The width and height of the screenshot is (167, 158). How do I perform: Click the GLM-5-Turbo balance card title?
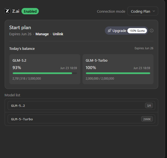pyautogui.click(x=97, y=60)
